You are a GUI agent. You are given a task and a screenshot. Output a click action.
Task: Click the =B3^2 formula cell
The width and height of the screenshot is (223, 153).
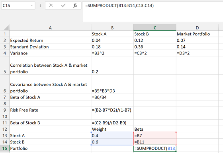tap(112, 53)
